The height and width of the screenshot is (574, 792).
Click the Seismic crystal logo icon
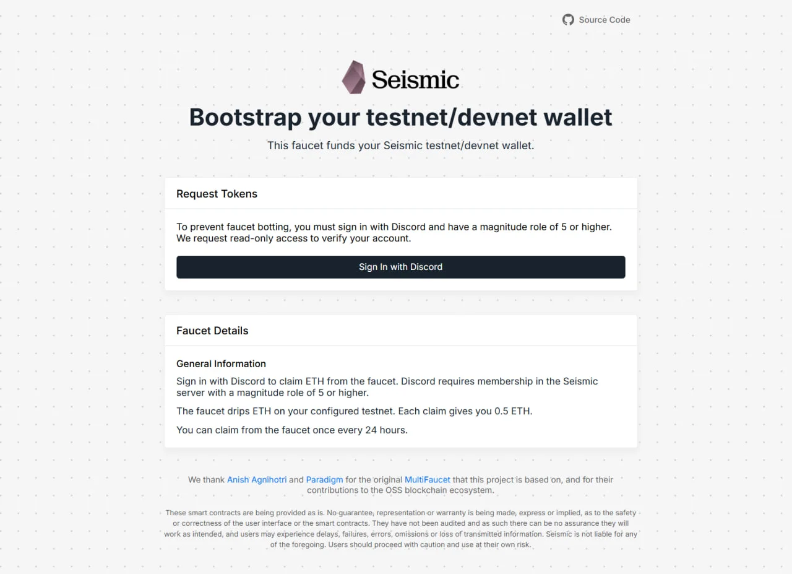[x=354, y=77]
